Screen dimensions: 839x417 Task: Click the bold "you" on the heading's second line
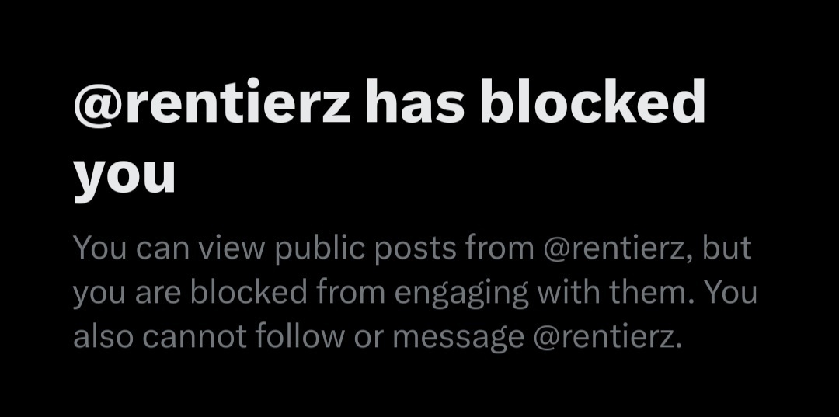tap(124, 176)
